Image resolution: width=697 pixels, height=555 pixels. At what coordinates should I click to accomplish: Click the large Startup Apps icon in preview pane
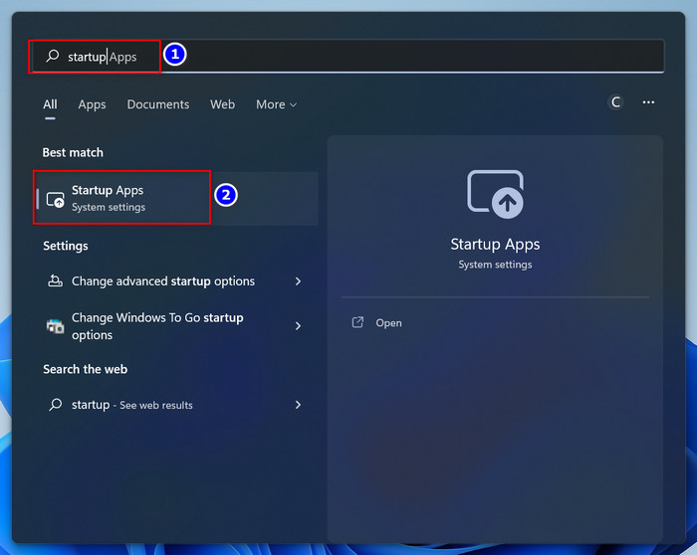point(495,194)
